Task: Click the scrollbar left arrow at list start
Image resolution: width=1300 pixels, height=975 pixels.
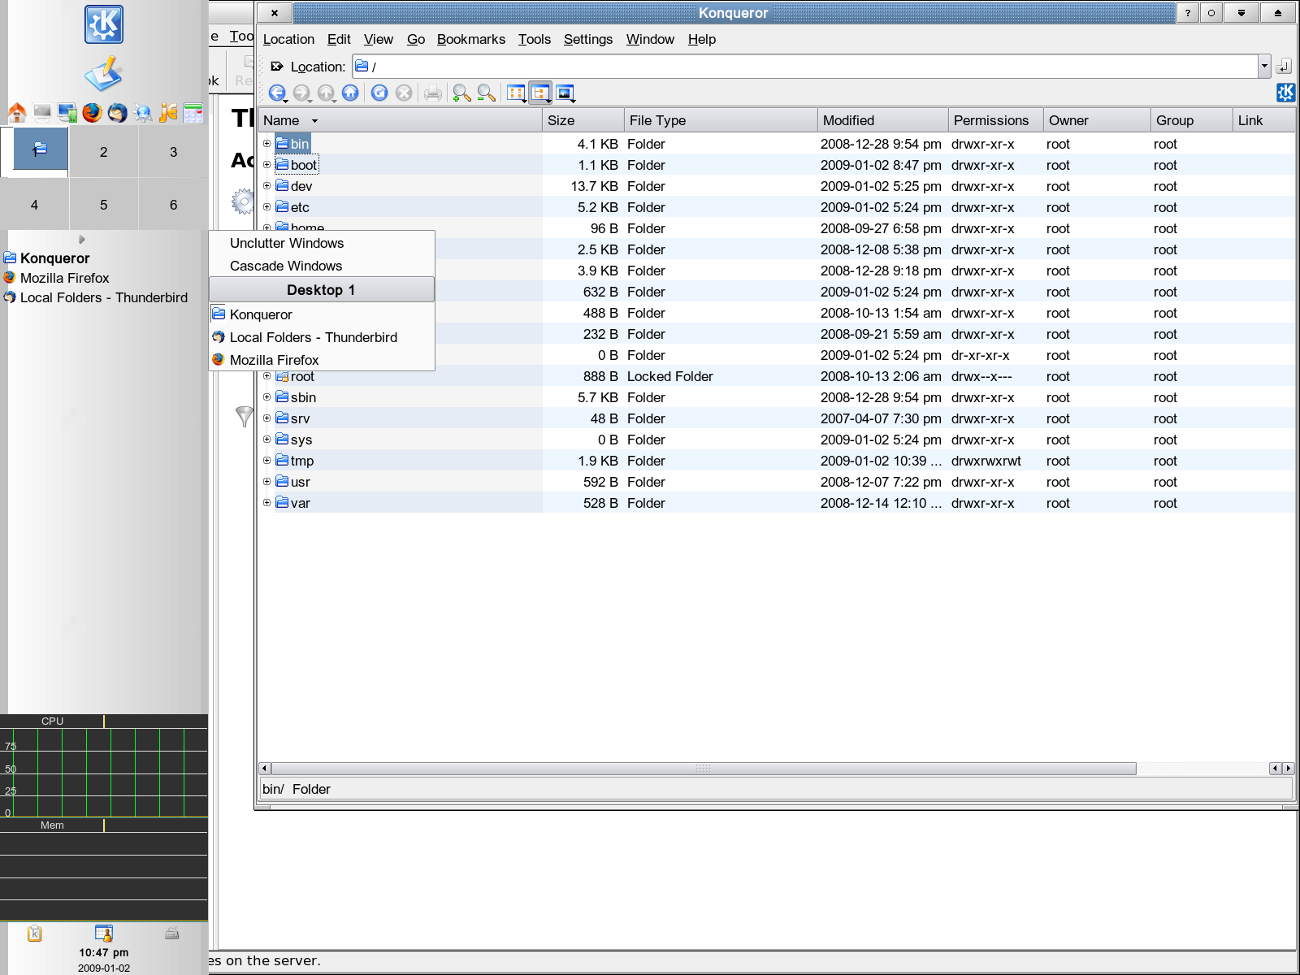Action: tap(264, 769)
